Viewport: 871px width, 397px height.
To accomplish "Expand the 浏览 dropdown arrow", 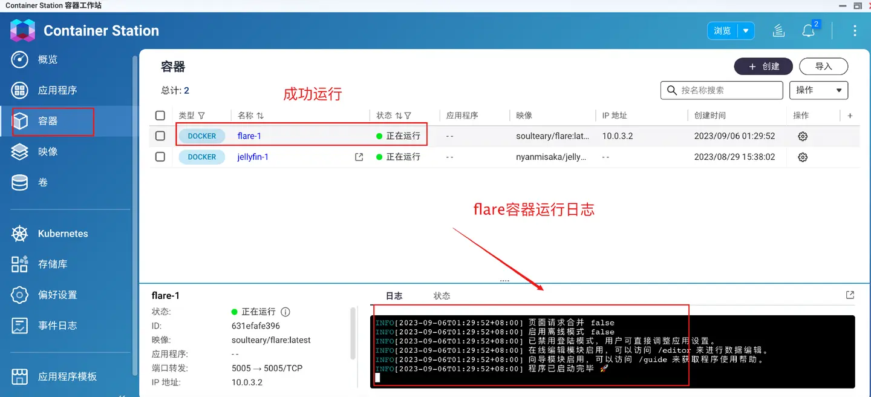I will 746,30.
